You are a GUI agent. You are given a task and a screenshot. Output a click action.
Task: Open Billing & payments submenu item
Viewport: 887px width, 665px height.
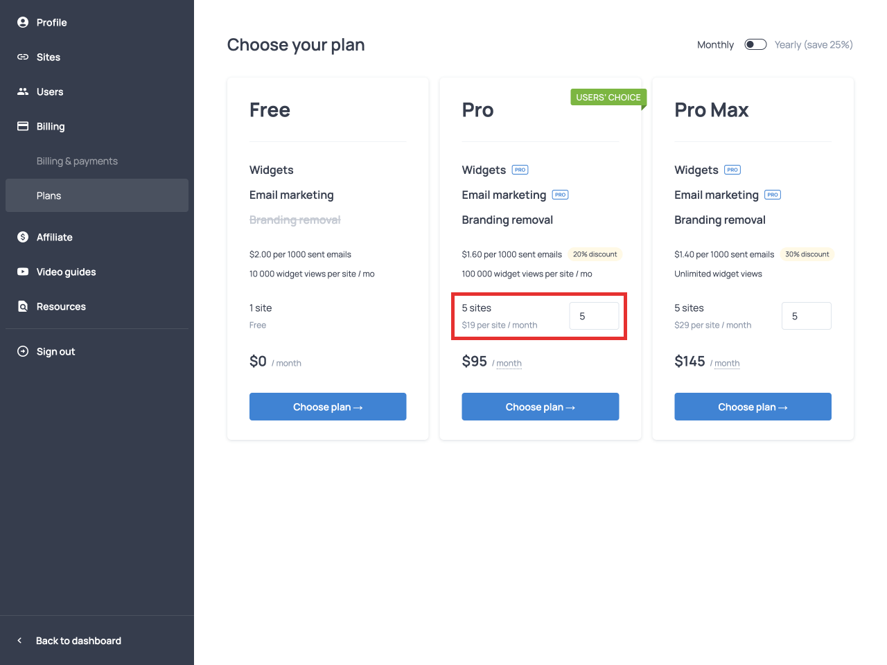77,161
